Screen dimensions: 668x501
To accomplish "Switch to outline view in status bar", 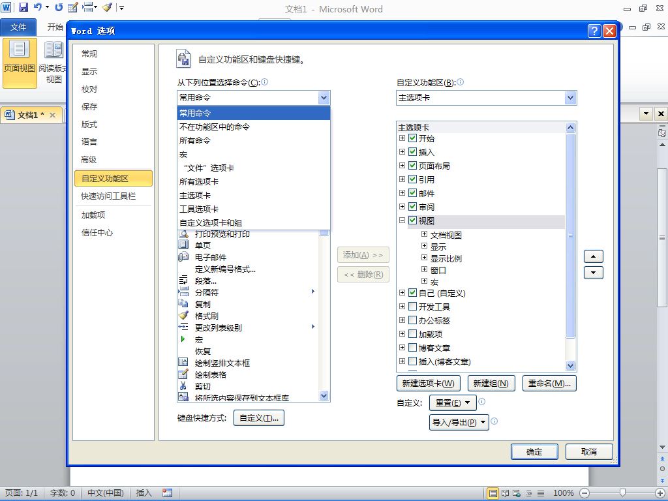I will [528, 493].
